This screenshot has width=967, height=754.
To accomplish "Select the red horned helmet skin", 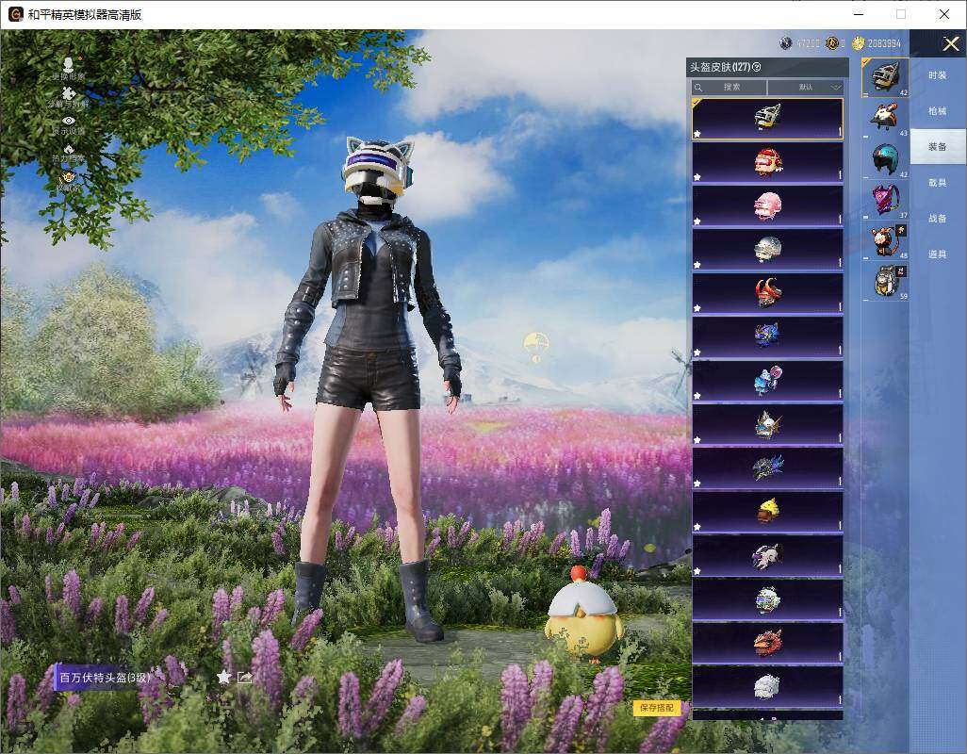I will point(767,293).
